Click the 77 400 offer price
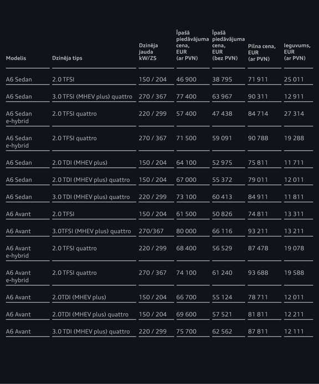 click(186, 96)
